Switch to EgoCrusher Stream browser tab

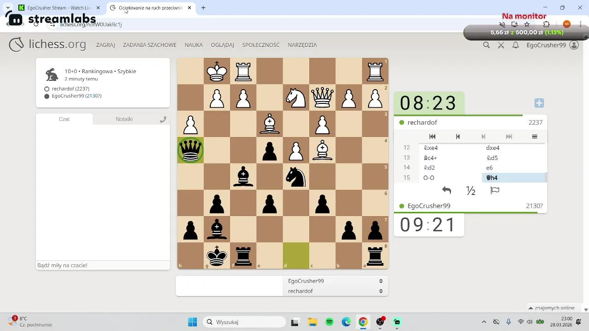[x=59, y=8]
